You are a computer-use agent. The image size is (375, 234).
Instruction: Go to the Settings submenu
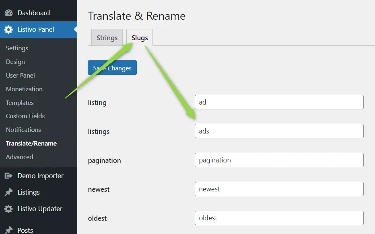pos(17,48)
